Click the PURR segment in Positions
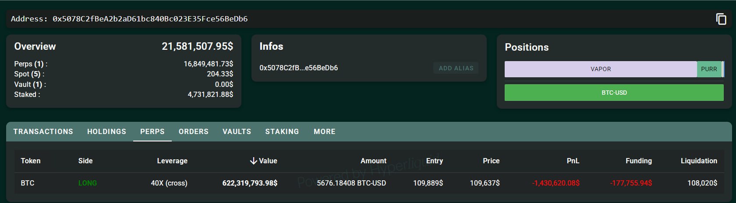The width and height of the screenshot is (736, 203). pyautogui.click(x=708, y=69)
